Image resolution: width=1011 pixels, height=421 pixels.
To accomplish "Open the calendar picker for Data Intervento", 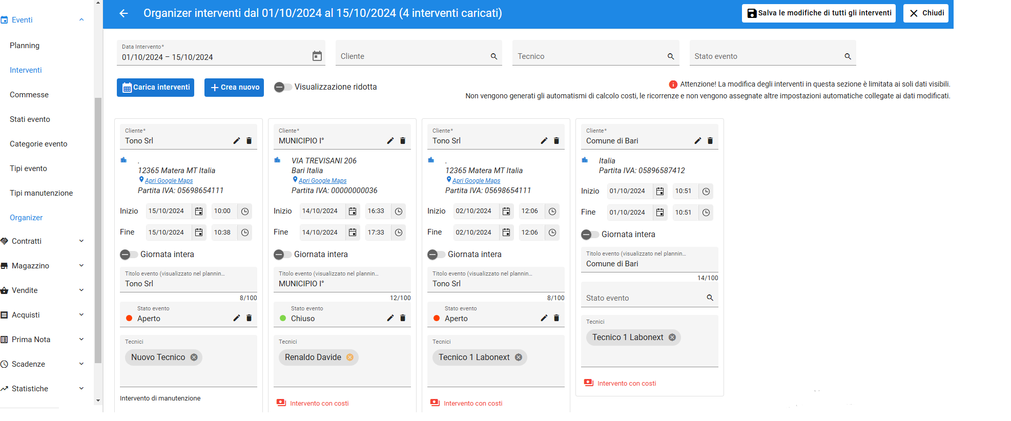I will [317, 56].
